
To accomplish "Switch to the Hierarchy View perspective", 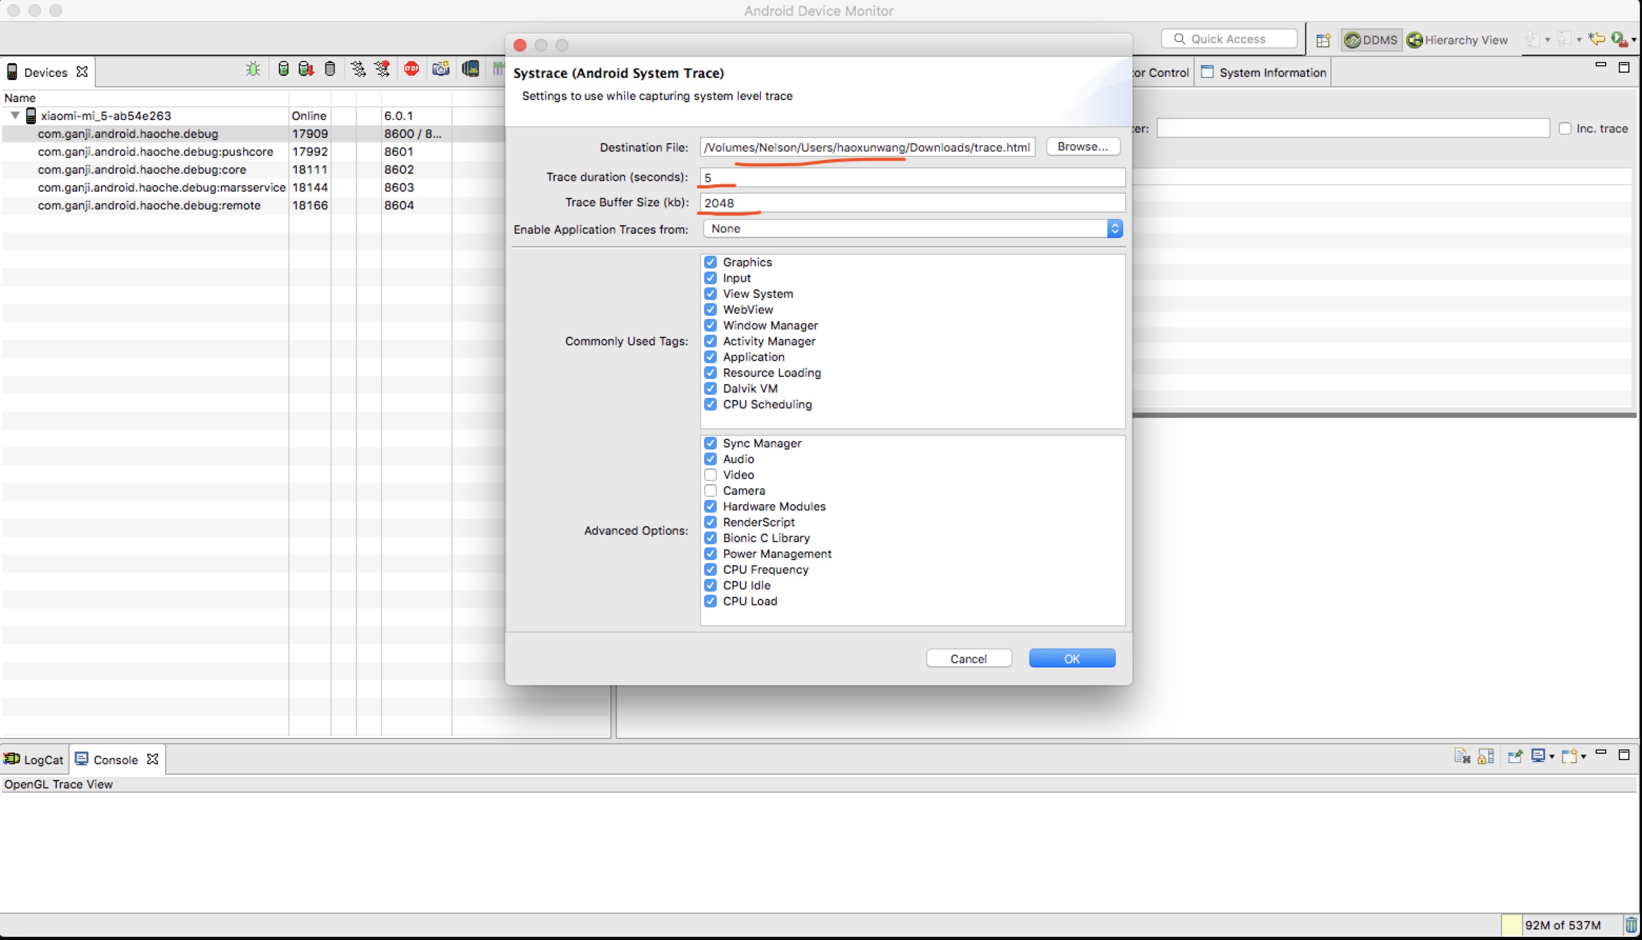I will pyautogui.click(x=1457, y=40).
